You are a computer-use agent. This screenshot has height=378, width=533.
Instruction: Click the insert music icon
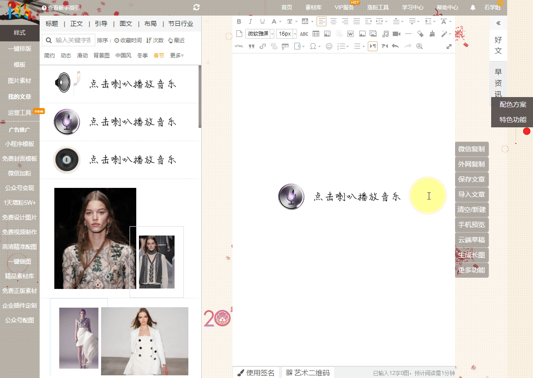point(385,34)
